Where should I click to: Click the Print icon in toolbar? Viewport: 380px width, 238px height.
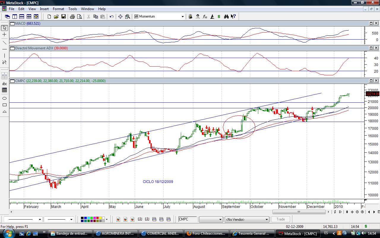coord(72,17)
